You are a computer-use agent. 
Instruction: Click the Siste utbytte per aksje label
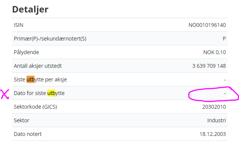[x=40, y=80]
